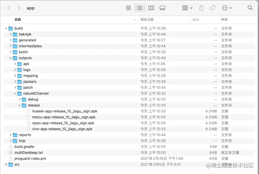Expand the packers folder
The image size is (259, 174).
click(15, 82)
